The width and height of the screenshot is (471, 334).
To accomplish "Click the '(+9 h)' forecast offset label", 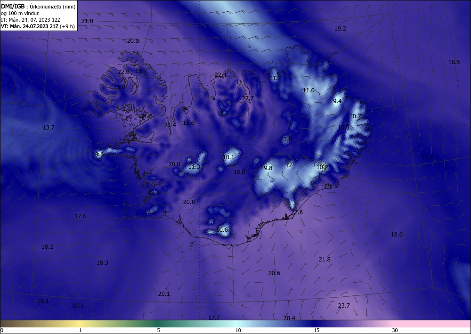I will point(67,26).
